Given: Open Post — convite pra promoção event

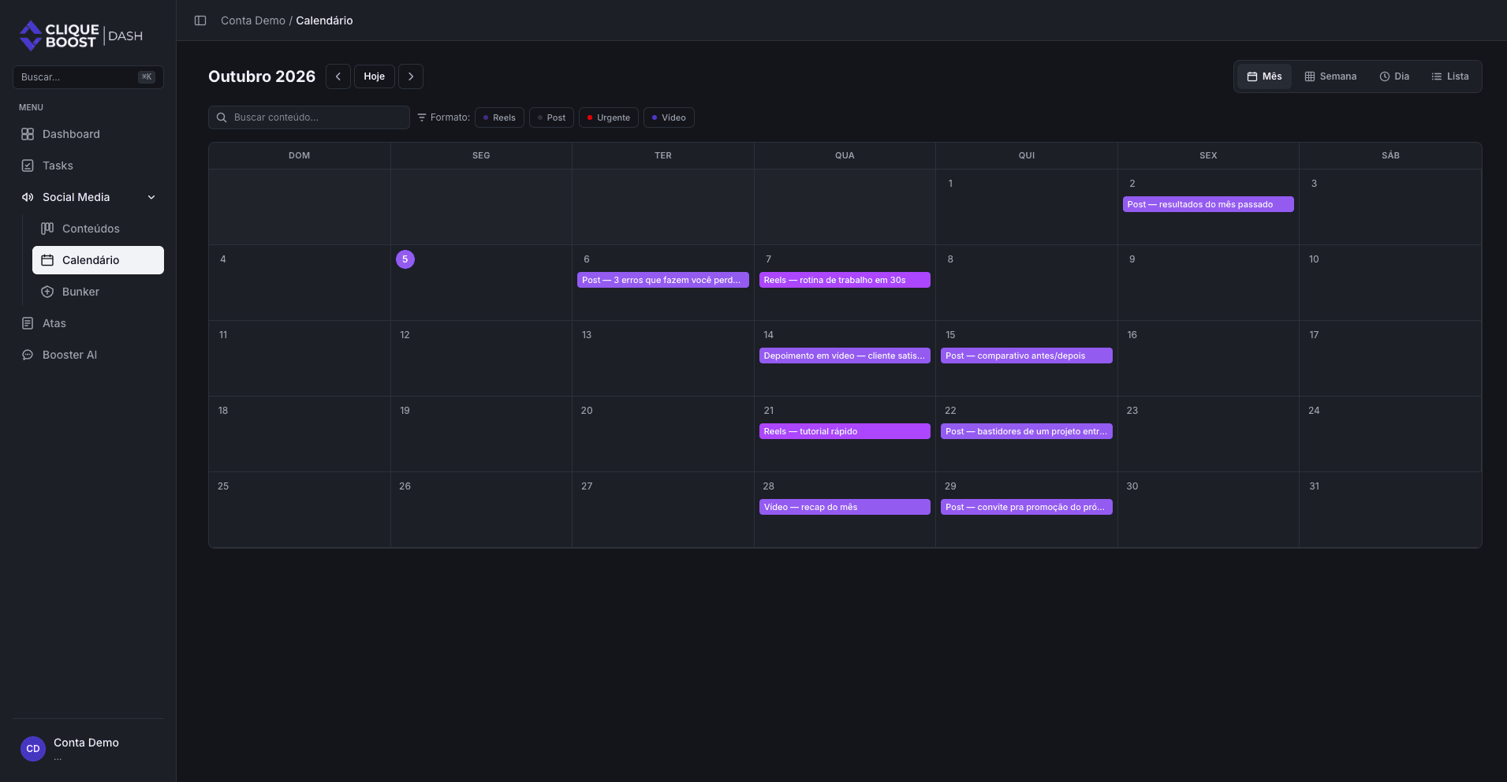Looking at the screenshot, I should tap(1027, 507).
